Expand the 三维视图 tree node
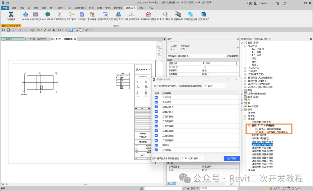 coord(245,71)
